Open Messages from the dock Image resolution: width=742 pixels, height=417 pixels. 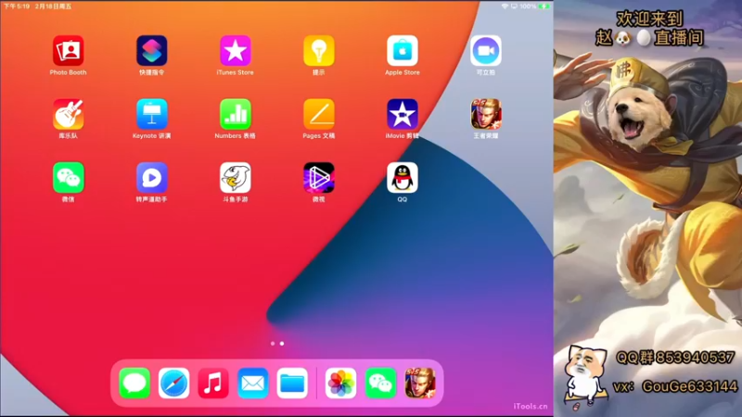point(134,383)
